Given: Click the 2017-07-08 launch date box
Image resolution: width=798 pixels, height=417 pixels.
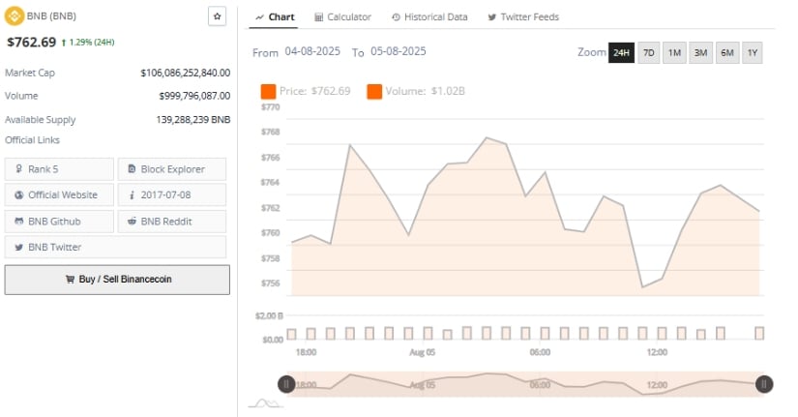Looking at the screenshot, I should coord(172,194).
